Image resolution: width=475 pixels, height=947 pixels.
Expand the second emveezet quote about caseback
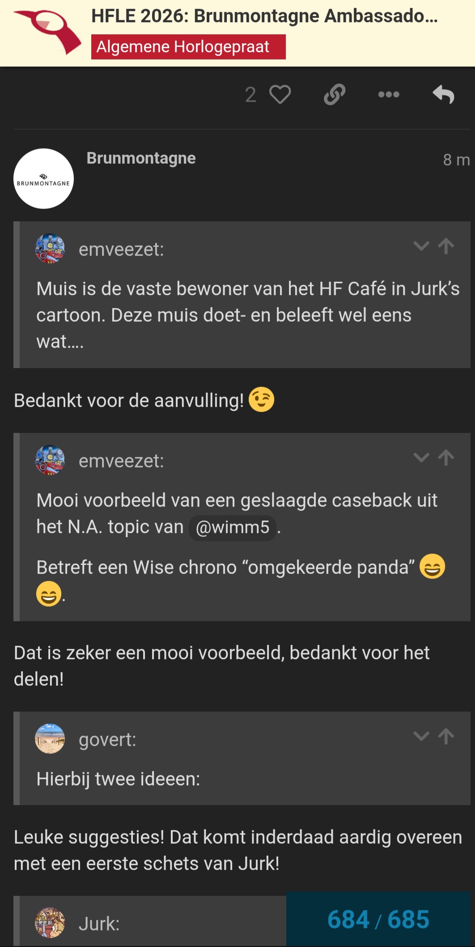pos(421,458)
